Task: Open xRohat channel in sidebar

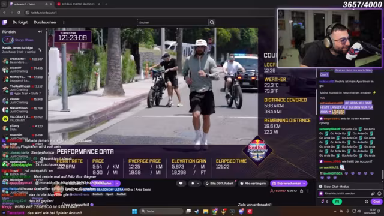Action: coord(23,101)
